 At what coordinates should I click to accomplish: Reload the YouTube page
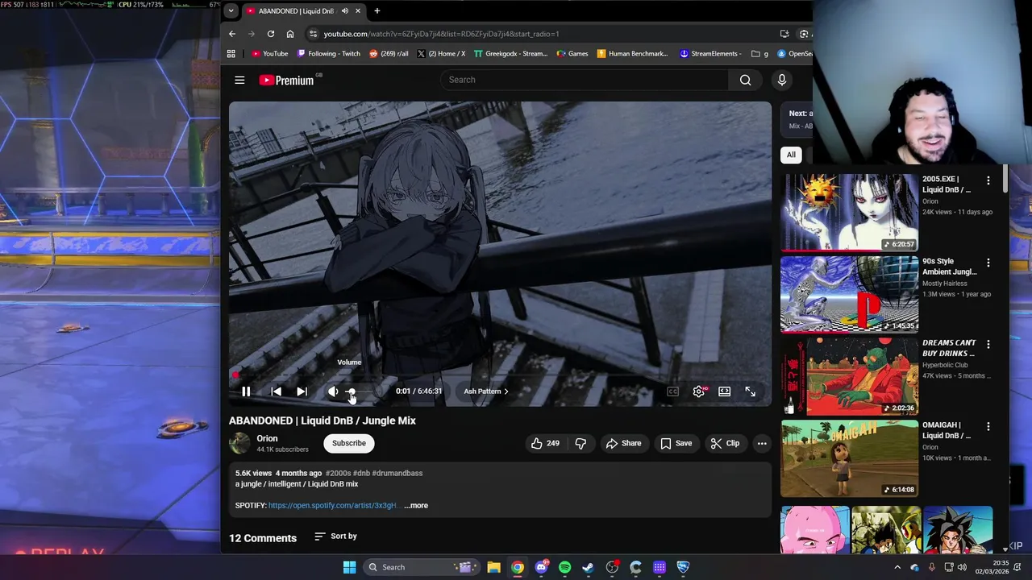click(271, 34)
